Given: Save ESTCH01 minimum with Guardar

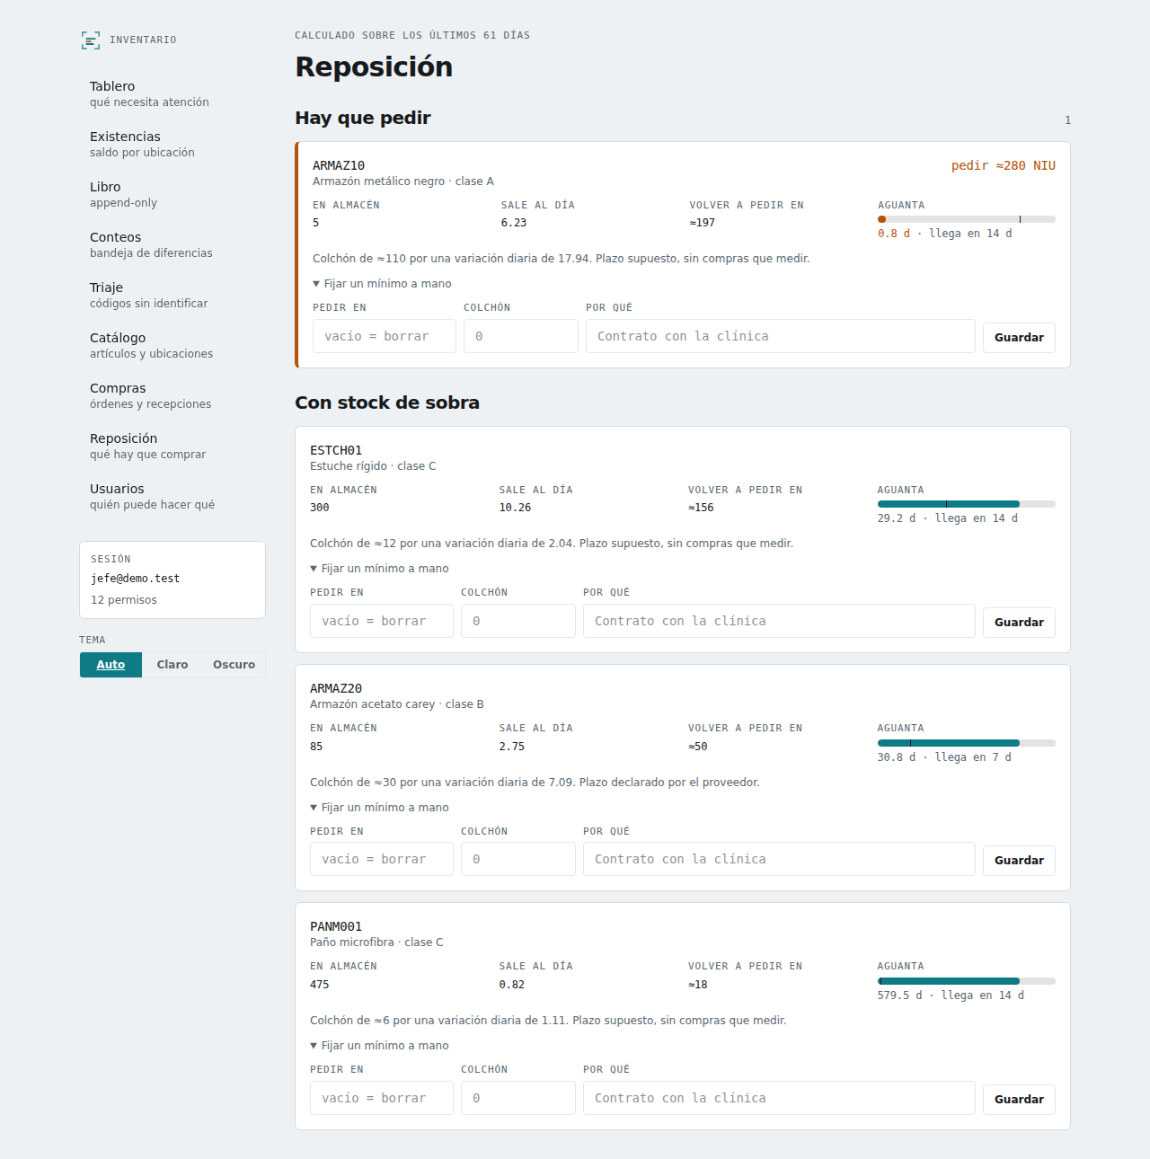Looking at the screenshot, I should [x=1019, y=623].
